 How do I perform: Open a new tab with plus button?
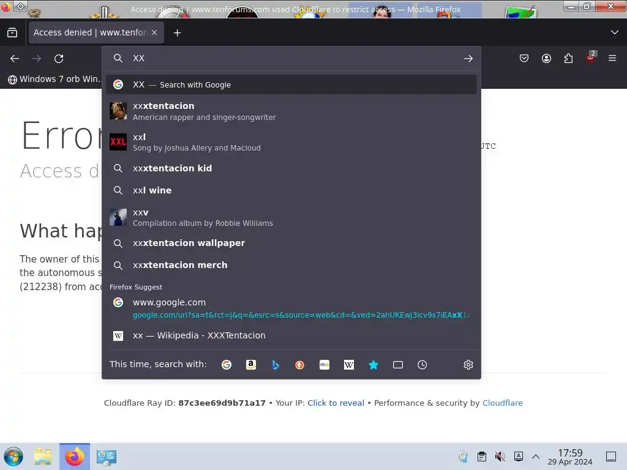click(177, 33)
